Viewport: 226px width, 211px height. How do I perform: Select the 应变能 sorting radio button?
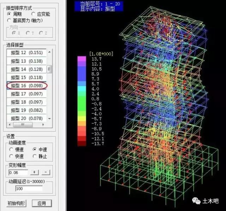tap(33, 14)
